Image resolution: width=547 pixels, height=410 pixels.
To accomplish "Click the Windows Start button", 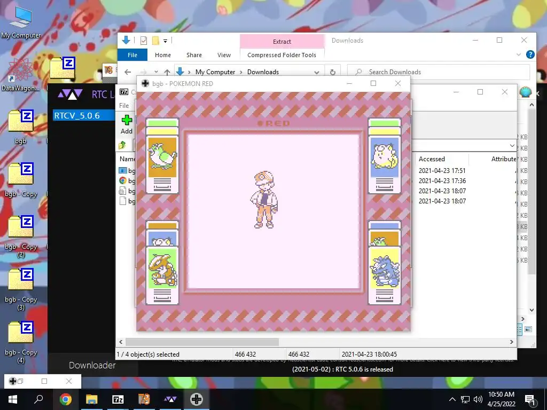I will tap(13, 399).
